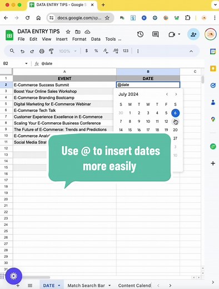Image resolution: width=219 pixels, height=289 pixels.
Task: Open the all sheets list icon
Action: click(x=30, y=286)
